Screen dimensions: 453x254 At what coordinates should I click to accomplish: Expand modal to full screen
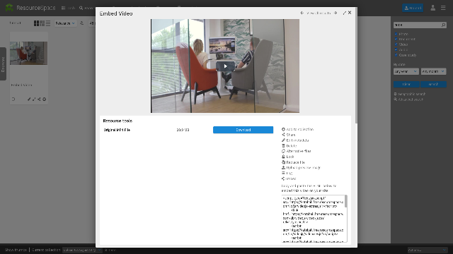pyautogui.click(x=345, y=13)
